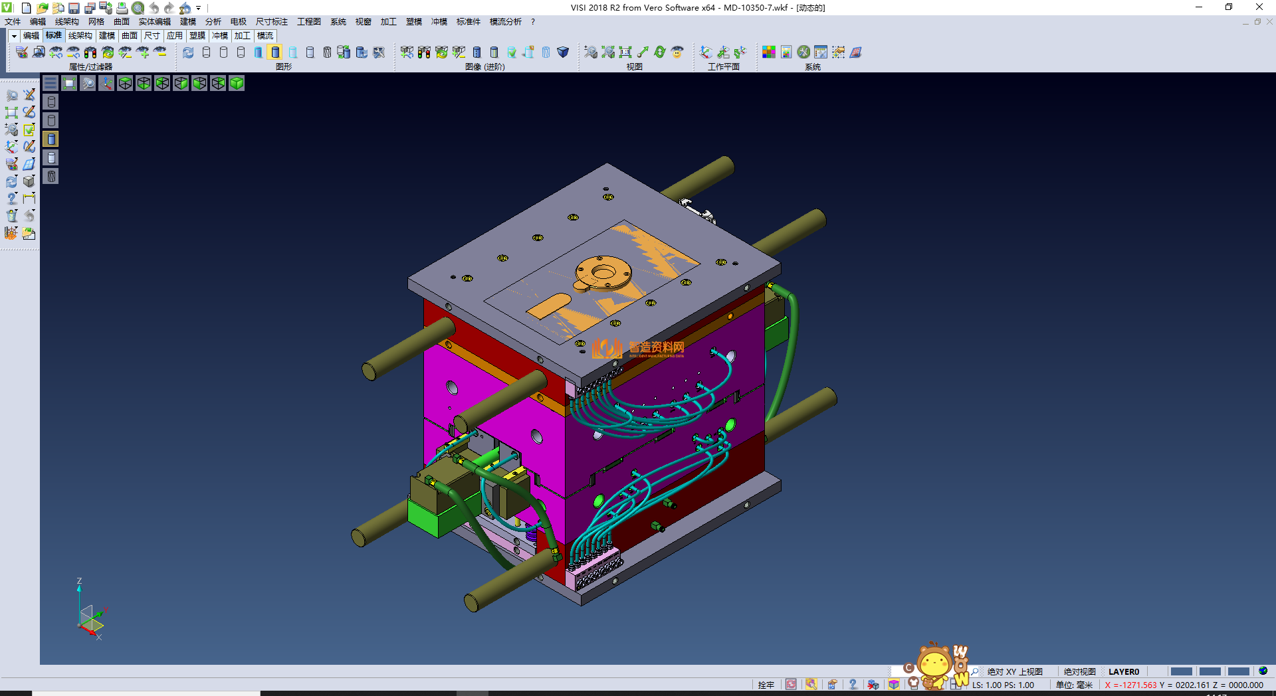Click the color palette grid icon in 系统

769,52
